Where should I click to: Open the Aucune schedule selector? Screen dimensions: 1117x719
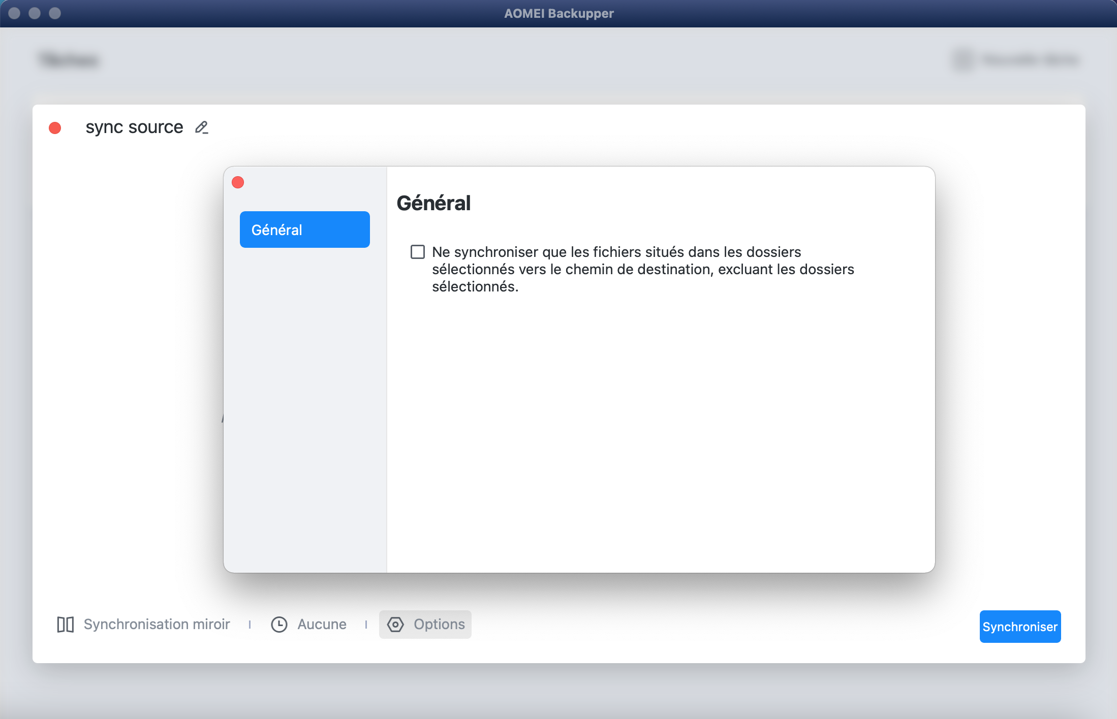(x=322, y=624)
